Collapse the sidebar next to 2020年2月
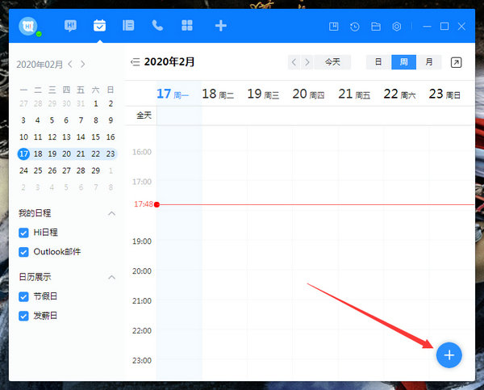Screen dimensions: 484x390 135,62
